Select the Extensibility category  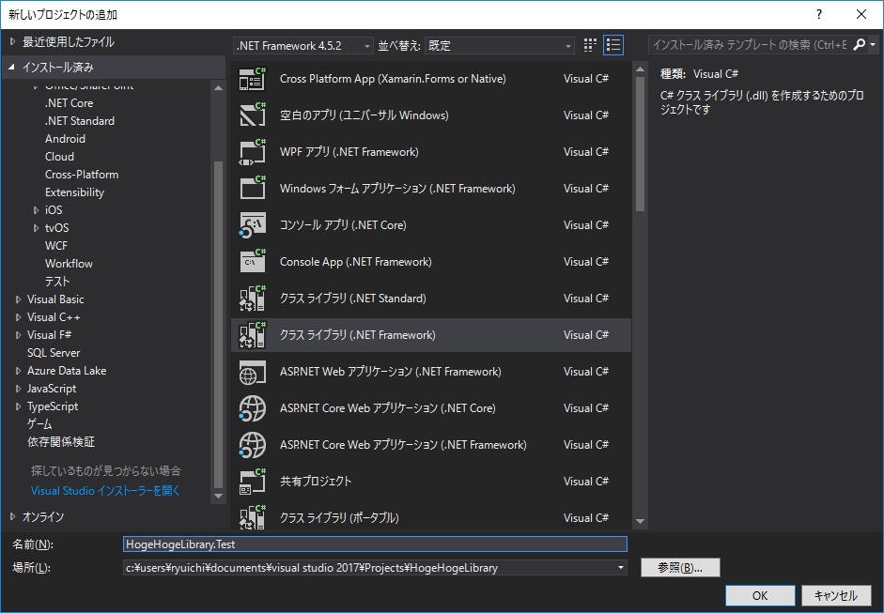pos(74,192)
